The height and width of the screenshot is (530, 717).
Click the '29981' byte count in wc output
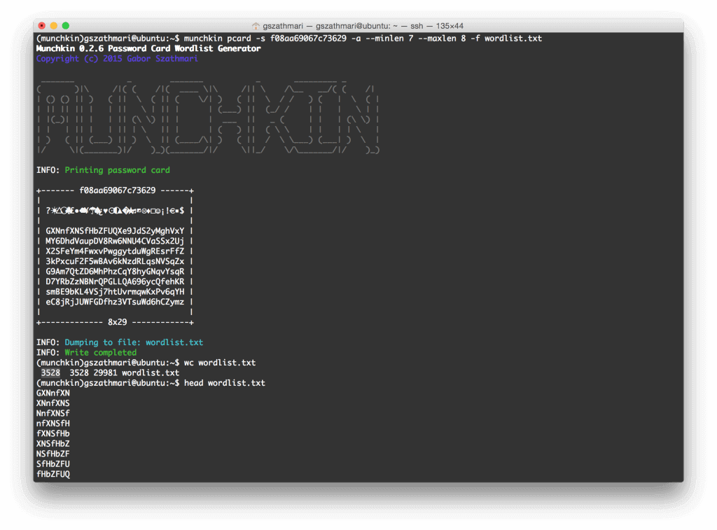click(x=105, y=372)
